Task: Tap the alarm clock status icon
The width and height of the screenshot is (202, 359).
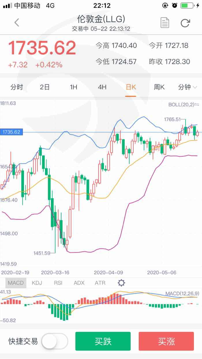Action: point(174,5)
